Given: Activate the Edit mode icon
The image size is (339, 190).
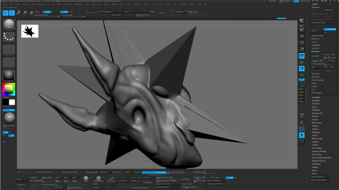Looking at the screenshot, I should (5, 13).
